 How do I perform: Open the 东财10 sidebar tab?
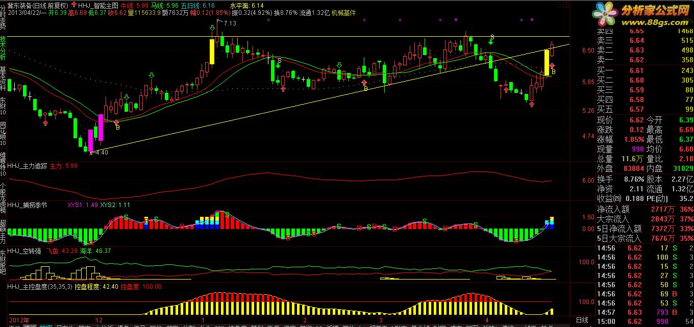[3, 106]
